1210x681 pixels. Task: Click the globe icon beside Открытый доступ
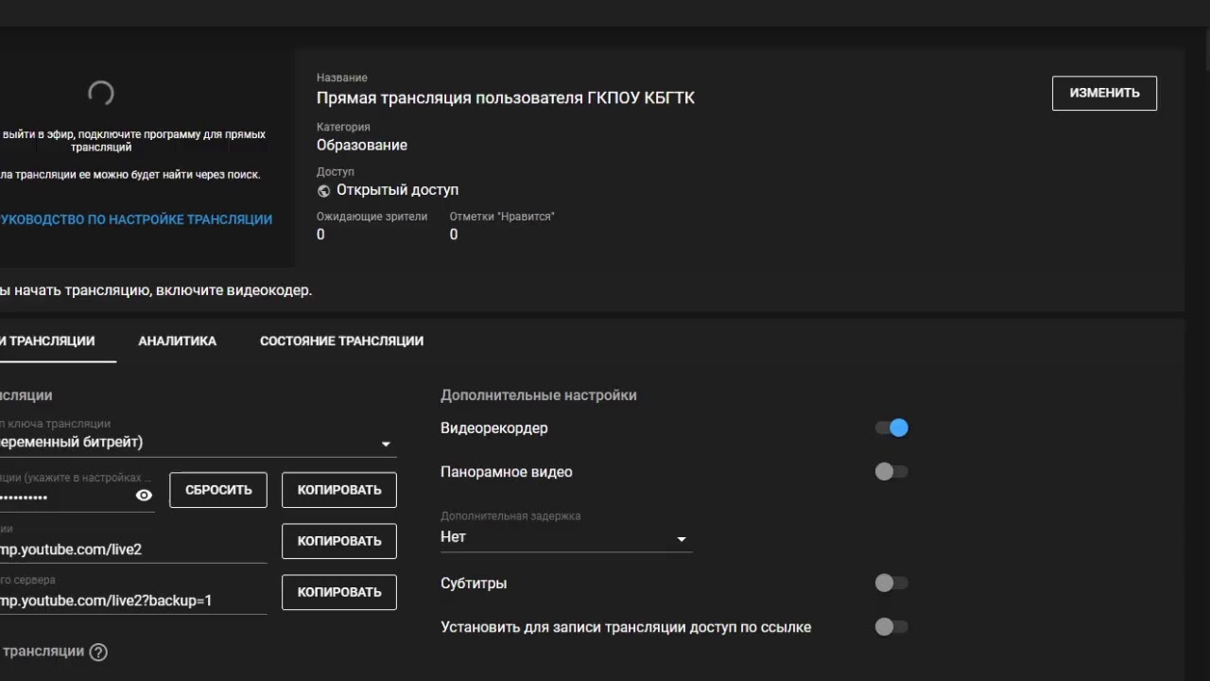(323, 191)
